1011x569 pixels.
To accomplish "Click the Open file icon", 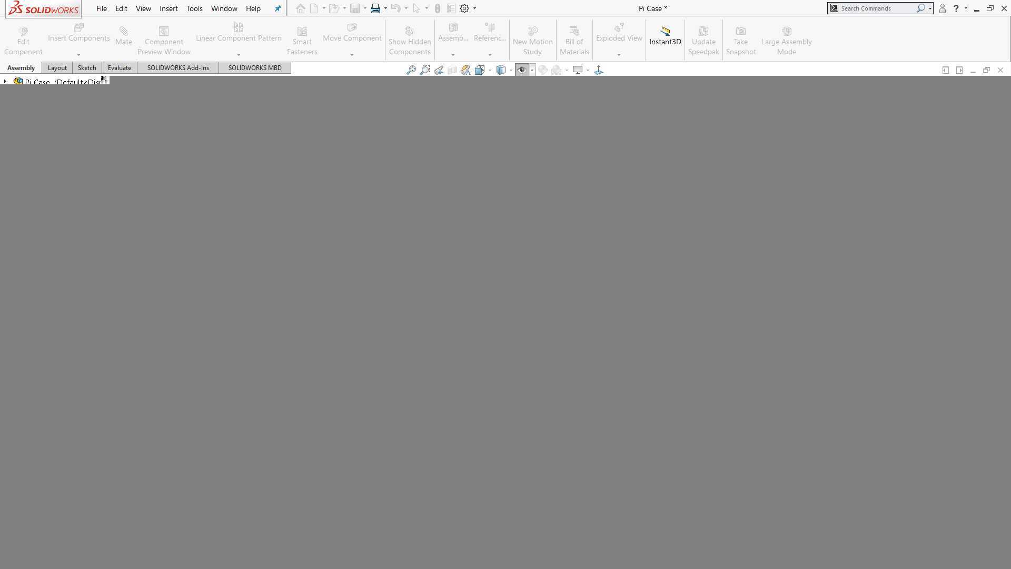I will click(x=334, y=8).
